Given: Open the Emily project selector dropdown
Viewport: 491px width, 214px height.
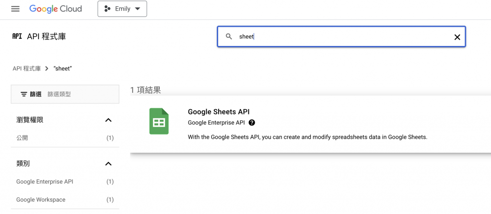Looking at the screenshot, I should pos(122,9).
